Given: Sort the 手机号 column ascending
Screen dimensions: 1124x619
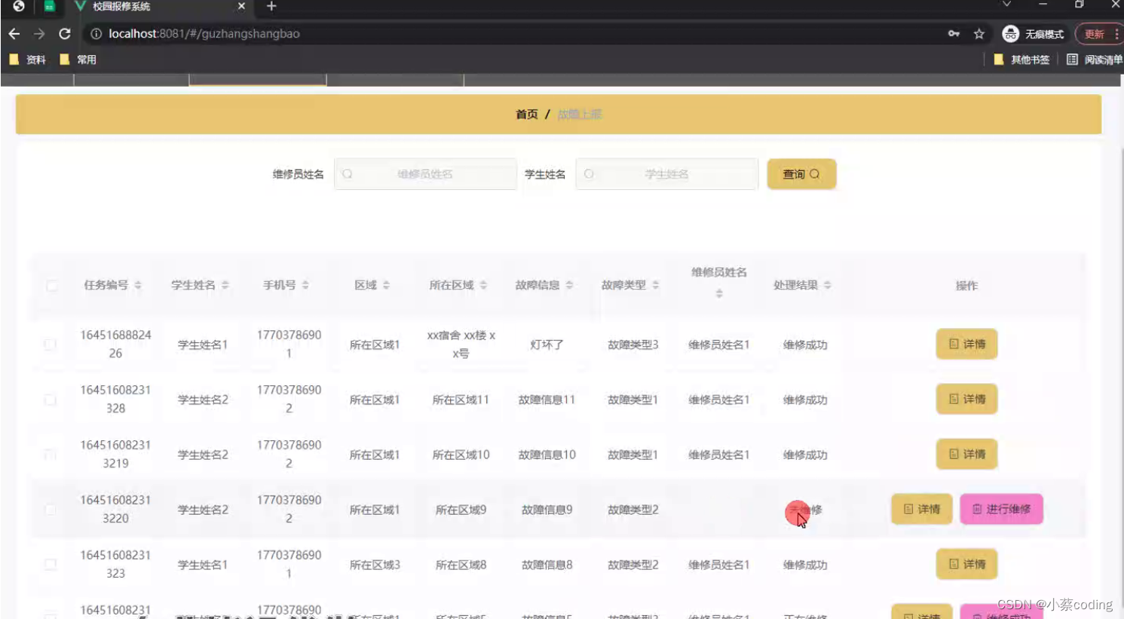Looking at the screenshot, I should click(x=304, y=282).
